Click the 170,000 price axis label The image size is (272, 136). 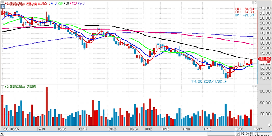(264, 53)
